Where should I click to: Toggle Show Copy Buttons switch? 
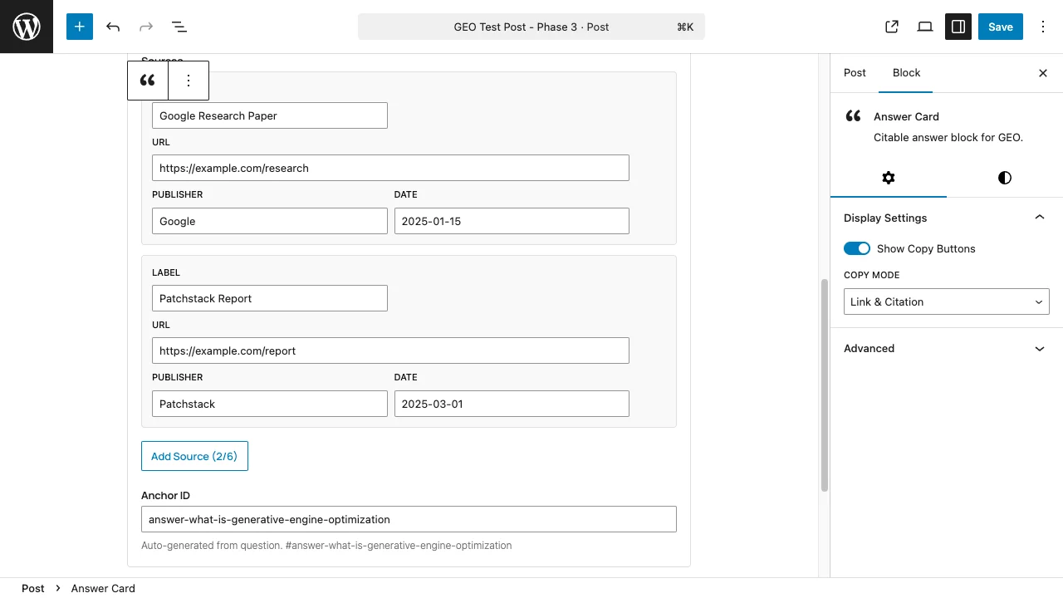[857, 248]
